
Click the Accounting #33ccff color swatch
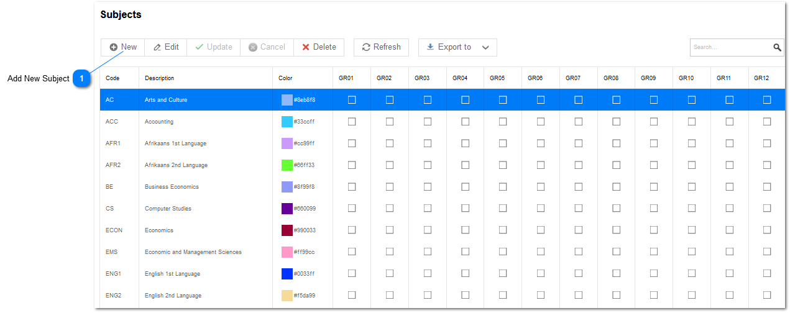[287, 122]
